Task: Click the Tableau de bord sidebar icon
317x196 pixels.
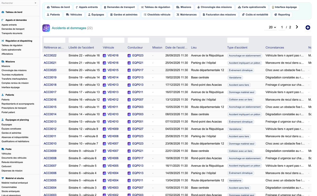Action: point(3,12)
